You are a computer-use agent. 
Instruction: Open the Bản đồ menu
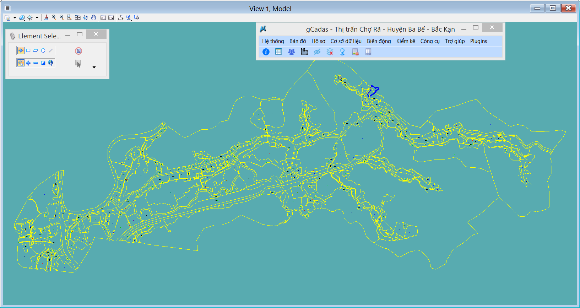pyautogui.click(x=297, y=41)
